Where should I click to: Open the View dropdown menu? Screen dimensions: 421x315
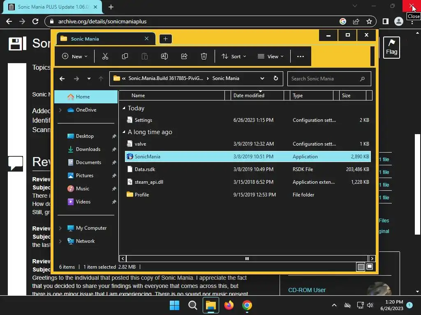point(271,56)
